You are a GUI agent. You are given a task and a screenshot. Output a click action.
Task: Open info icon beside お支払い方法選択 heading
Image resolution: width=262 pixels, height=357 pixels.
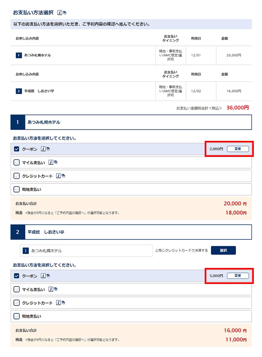point(60,12)
